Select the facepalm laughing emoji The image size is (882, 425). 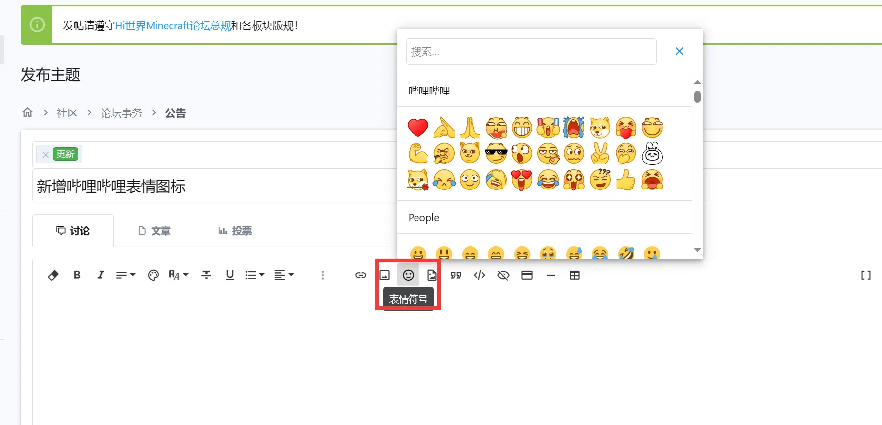tap(496, 180)
